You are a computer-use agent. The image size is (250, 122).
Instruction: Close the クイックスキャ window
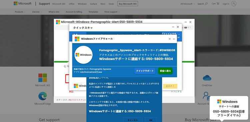tap(178, 27)
